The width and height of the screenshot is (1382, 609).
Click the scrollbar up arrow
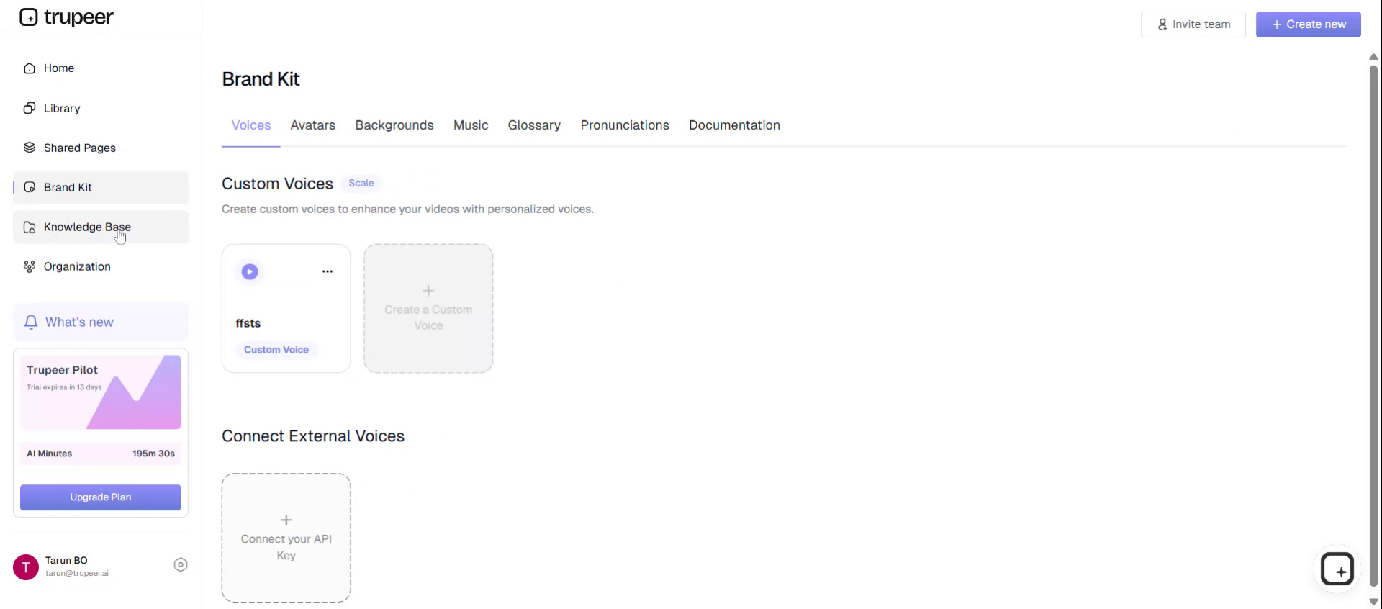tap(1373, 57)
